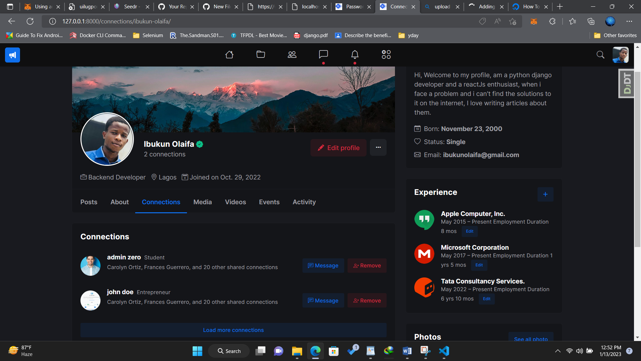Open the home icon in the navigation bar
This screenshot has width=641, height=361.
pyautogui.click(x=229, y=54)
